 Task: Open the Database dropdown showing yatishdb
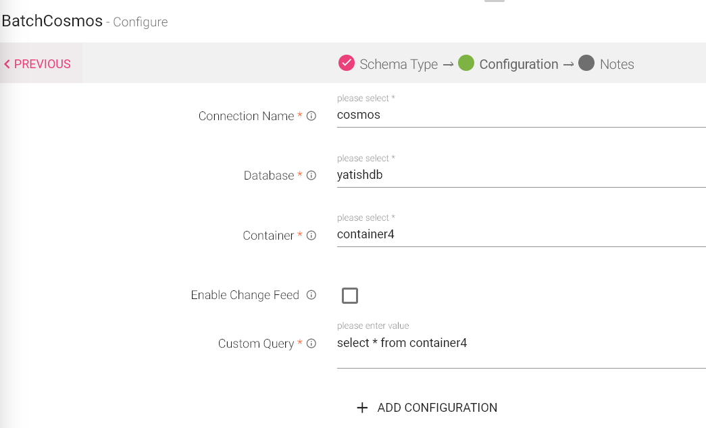(x=520, y=175)
